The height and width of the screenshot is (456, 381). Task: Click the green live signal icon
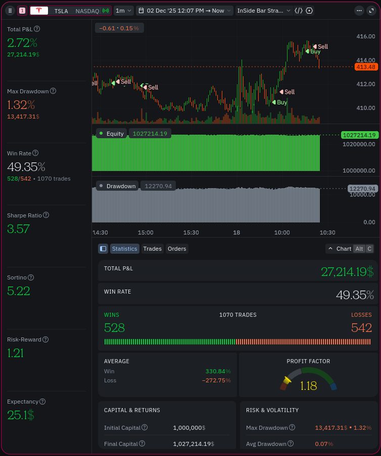[x=106, y=11]
